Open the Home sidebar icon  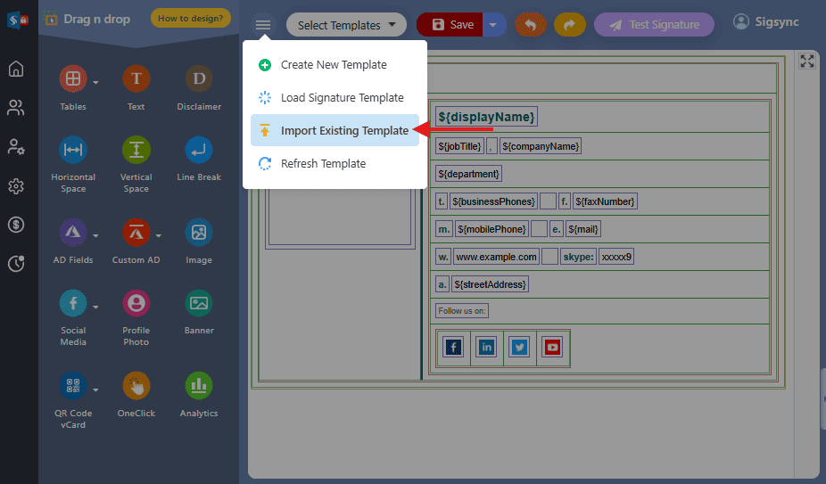pyautogui.click(x=16, y=69)
